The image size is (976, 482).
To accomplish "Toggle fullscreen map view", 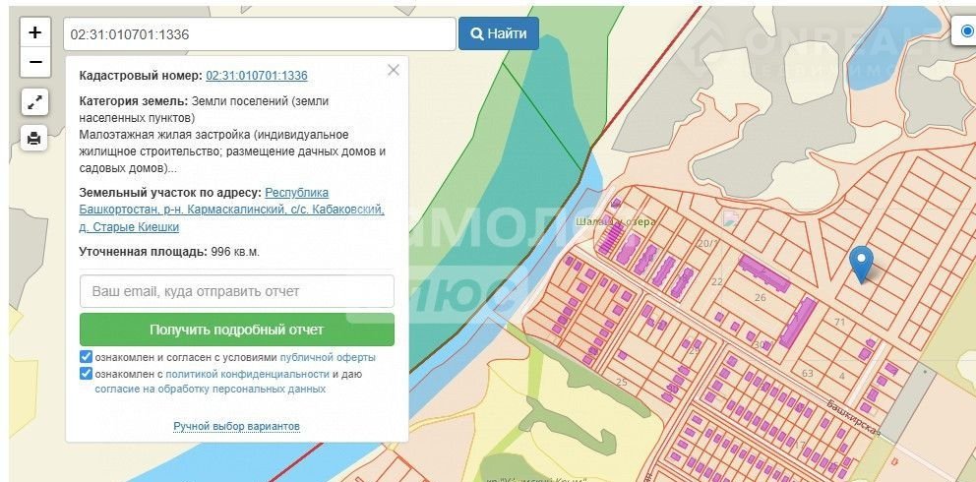I will [34, 101].
